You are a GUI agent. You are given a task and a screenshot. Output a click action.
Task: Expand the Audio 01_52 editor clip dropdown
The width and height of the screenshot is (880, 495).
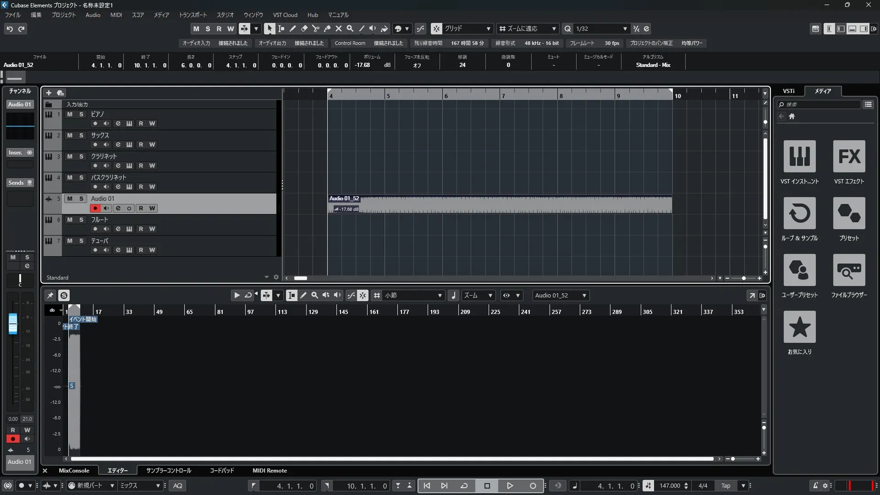[x=584, y=296]
